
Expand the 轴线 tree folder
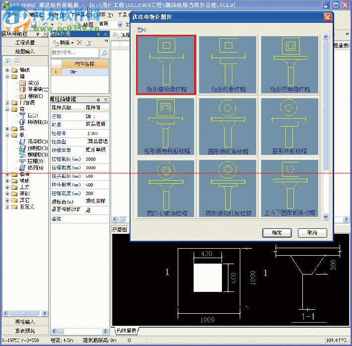click(7, 70)
